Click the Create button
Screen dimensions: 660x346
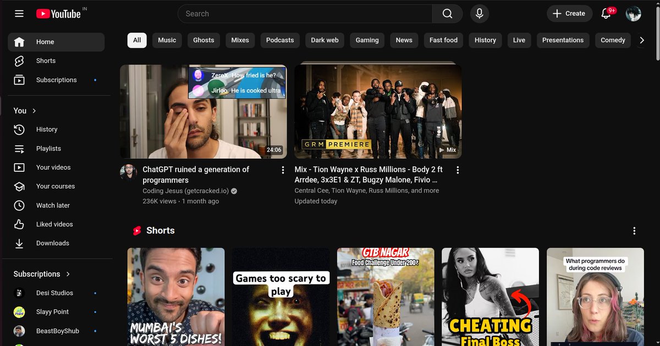click(569, 13)
